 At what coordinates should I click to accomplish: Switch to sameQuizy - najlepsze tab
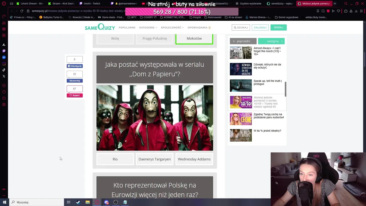coord(280,4)
